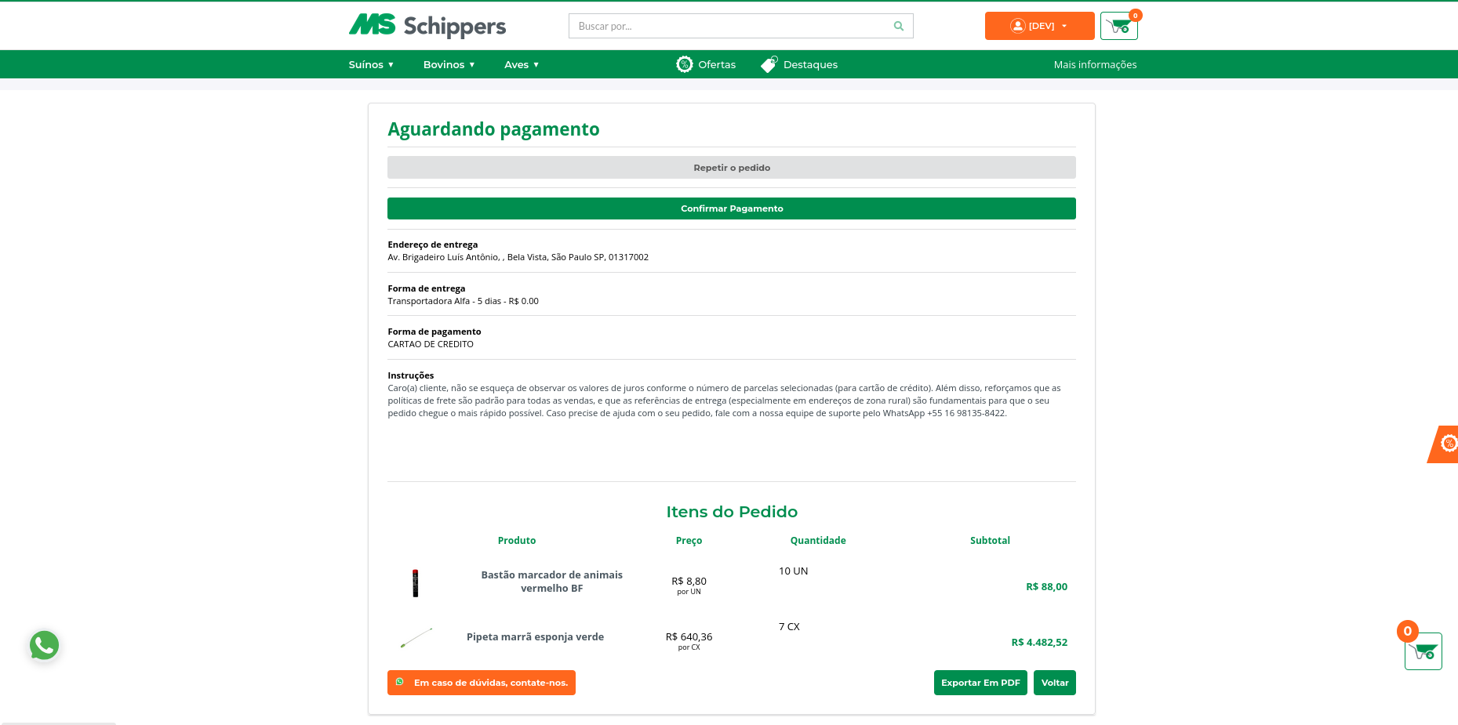
Task: Open the [DEV] user account dropdown
Action: (x=1039, y=26)
